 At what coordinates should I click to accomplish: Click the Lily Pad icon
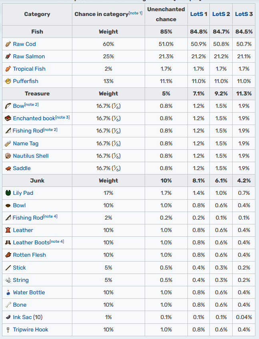tap(8, 193)
